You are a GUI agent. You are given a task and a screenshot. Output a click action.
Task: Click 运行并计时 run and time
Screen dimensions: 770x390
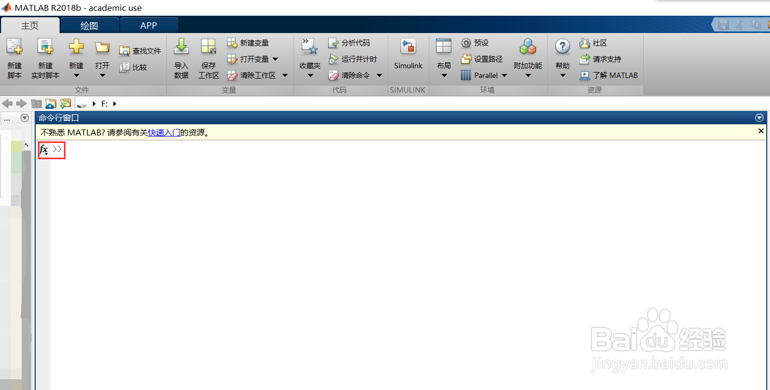tap(353, 59)
